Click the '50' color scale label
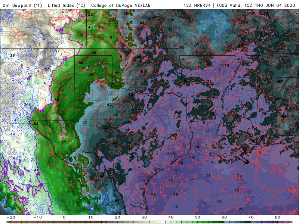The image size is (299, 224). 198,217
